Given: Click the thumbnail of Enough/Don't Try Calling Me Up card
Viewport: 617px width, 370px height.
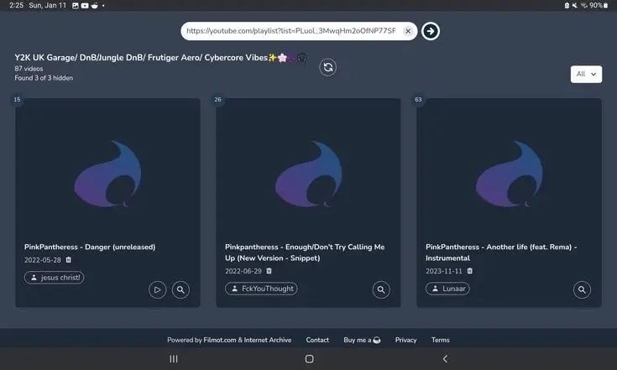Looking at the screenshot, I should pyautogui.click(x=309, y=167).
